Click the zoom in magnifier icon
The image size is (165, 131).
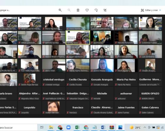point(60,10)
